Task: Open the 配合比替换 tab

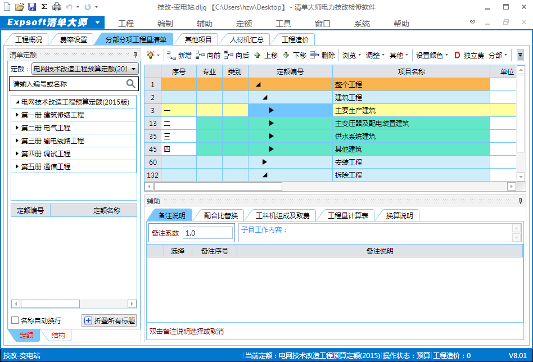Action: [220, 215]
